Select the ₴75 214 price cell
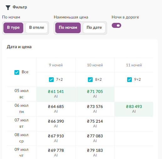This screenshot has height=159, width=162. coord(95,124)
